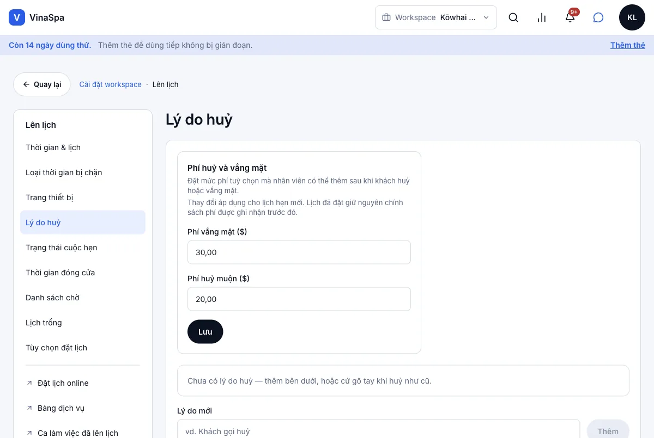This screenshot has width=654, height=438.
Task: Expand the Workspace Kōwhai dropdown
Action: 436,17
